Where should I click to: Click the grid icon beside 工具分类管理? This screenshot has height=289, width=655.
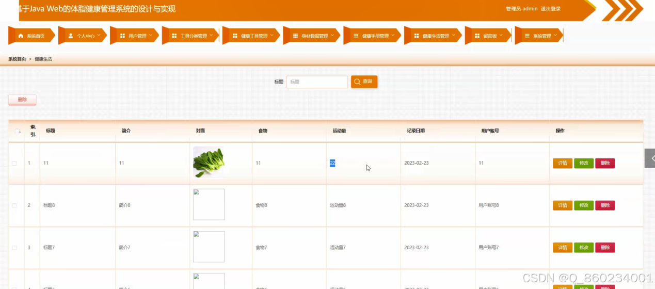(x=174, y=36)
